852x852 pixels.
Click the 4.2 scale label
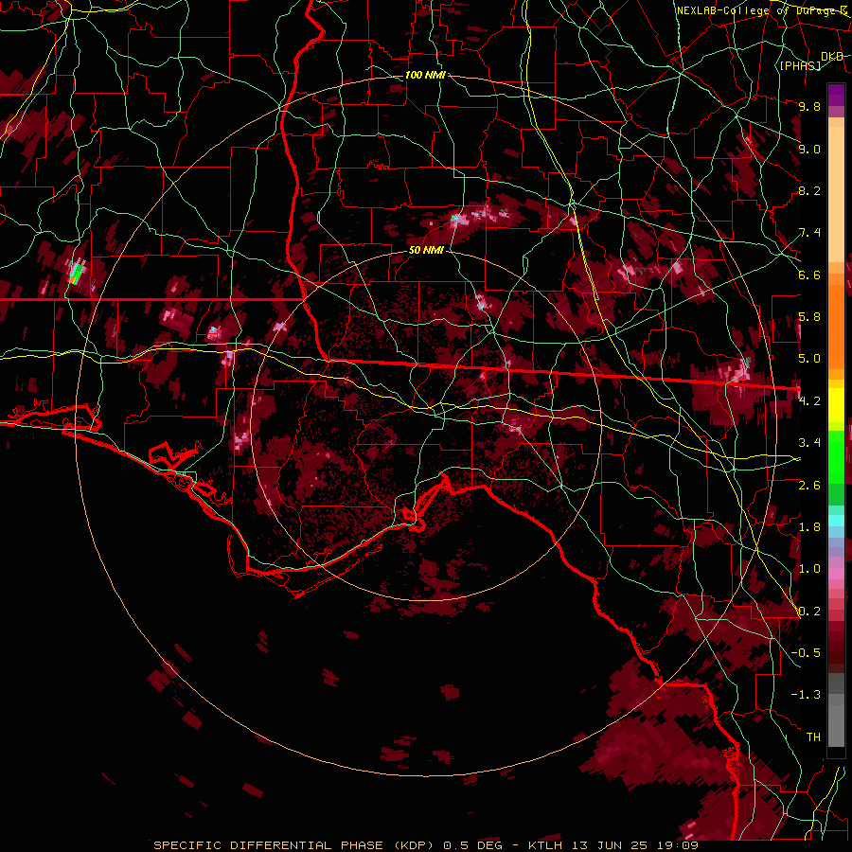pyautogui.click(x=809, y=401)
